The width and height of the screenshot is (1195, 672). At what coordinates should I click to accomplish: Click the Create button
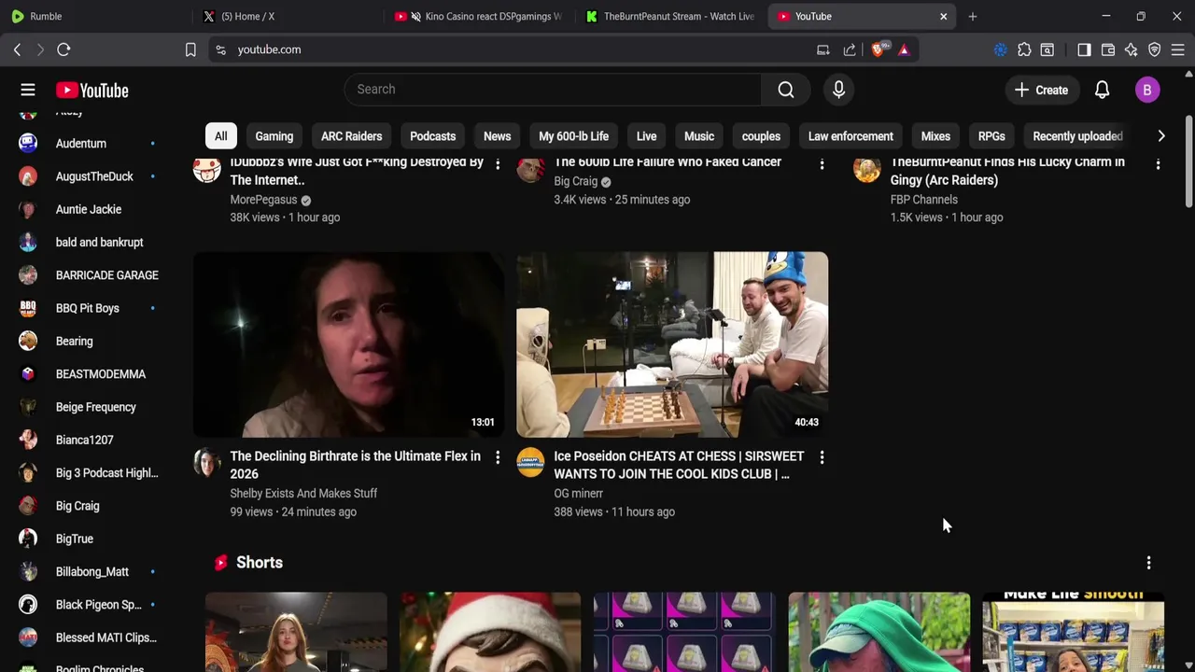1041,90
